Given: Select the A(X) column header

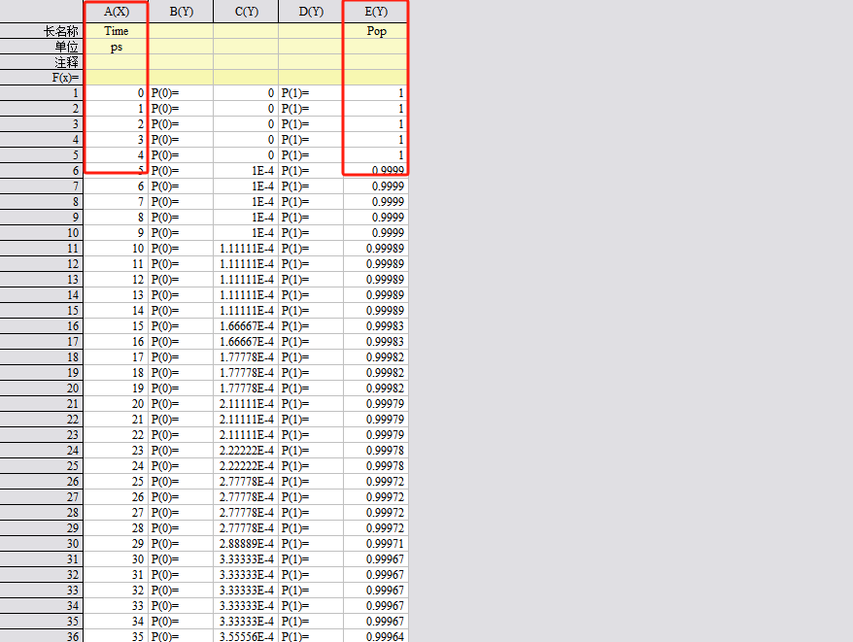Looking at the screenshot, I should tap(116, 12).
